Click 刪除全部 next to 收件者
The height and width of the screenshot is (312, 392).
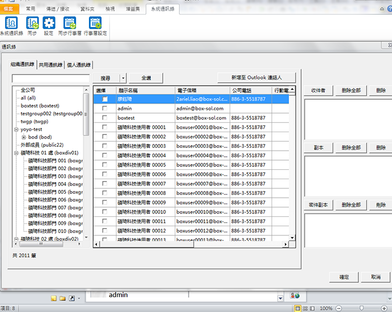point(351,91)
